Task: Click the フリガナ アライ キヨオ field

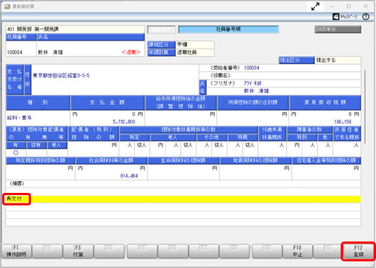Action: (252, 83)
